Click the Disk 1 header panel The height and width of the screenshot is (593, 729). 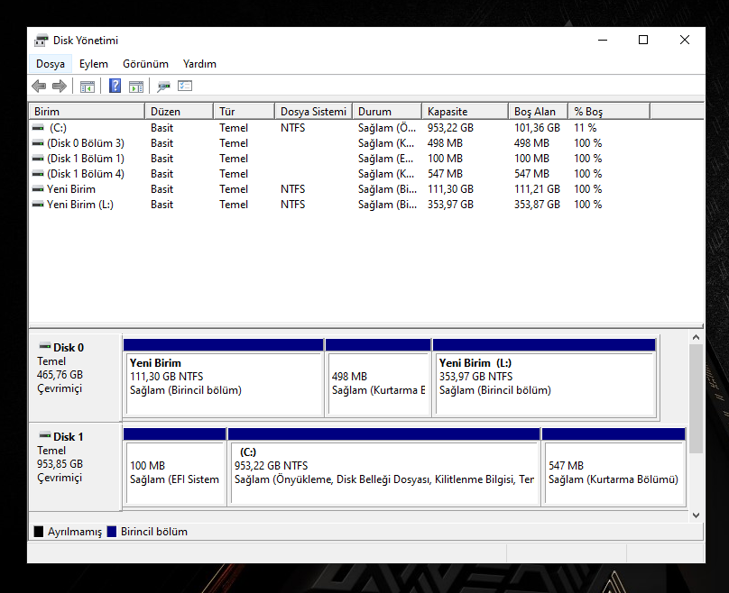tap(75, 467)
